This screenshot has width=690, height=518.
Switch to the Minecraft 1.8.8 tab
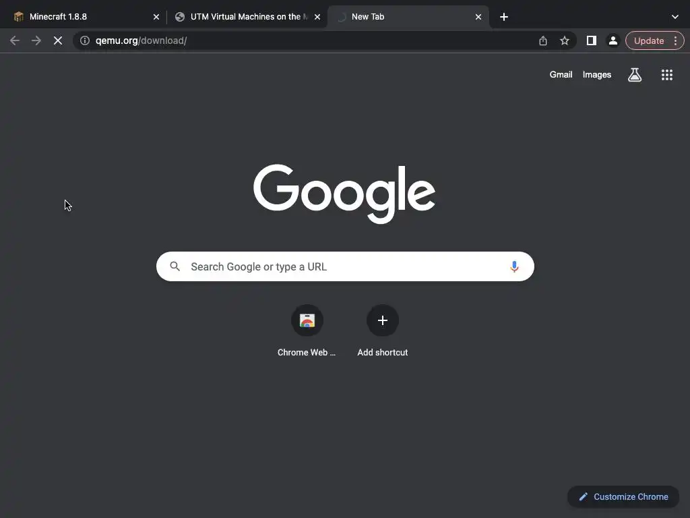[84, 17]
